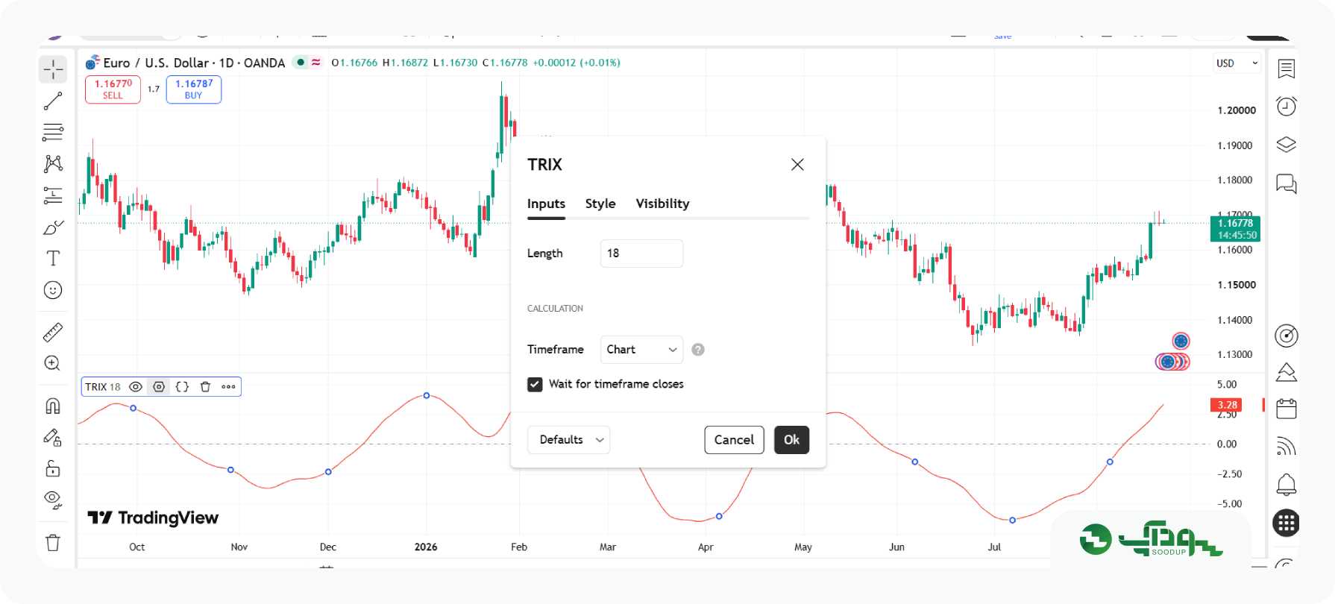Select the brush drawing tool

pos(53,227)
